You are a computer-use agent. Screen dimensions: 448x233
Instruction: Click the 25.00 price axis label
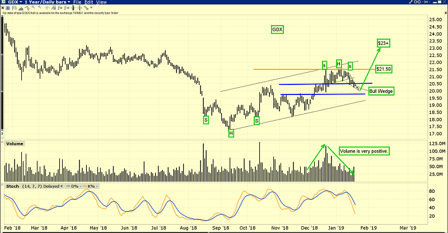point(435,20)
